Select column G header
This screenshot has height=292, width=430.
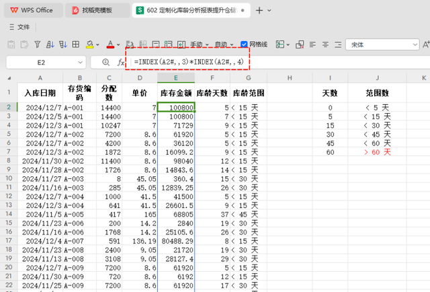[249, 78]
